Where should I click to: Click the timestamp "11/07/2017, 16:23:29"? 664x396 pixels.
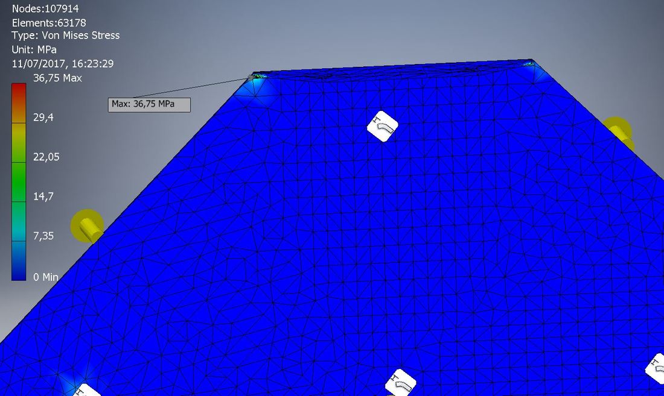point(63,64)
